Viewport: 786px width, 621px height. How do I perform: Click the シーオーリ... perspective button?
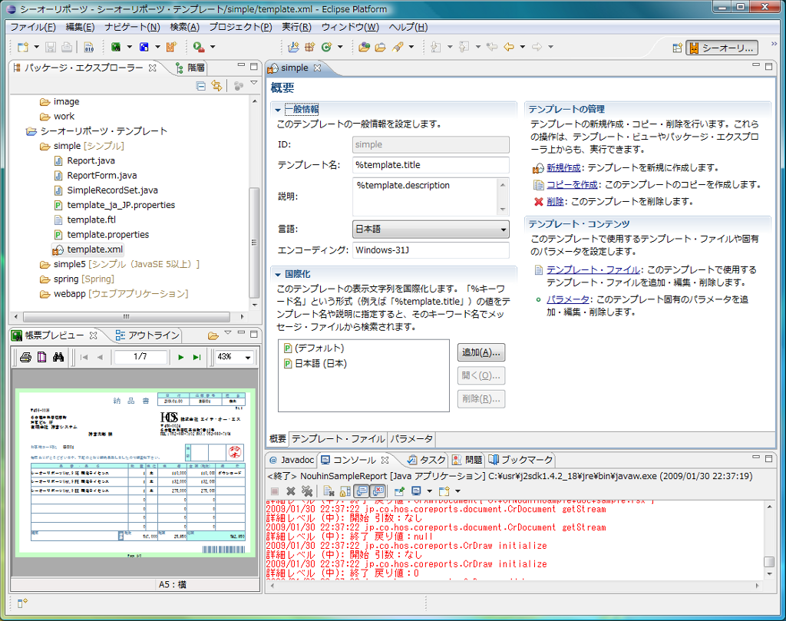722,48
